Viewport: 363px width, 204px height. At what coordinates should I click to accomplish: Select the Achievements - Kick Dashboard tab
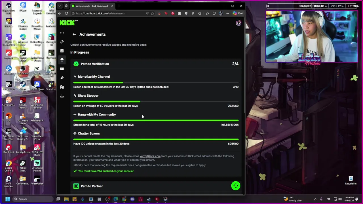coord(92,6)
